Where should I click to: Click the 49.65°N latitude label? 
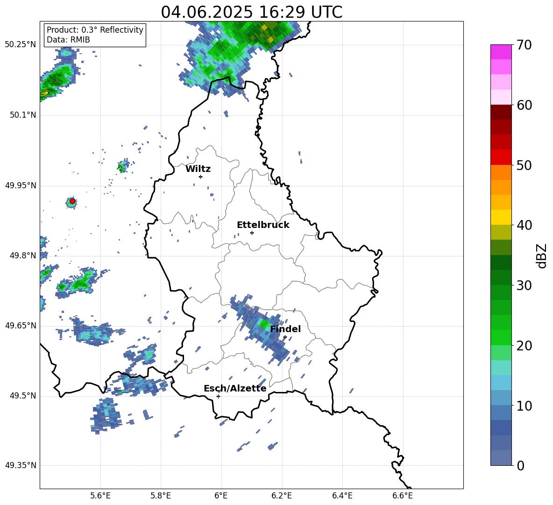pos(21,326)
